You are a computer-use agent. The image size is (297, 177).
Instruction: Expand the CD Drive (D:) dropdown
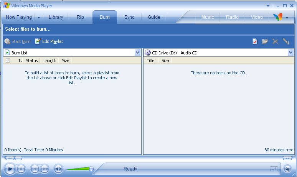pos(290,52)
